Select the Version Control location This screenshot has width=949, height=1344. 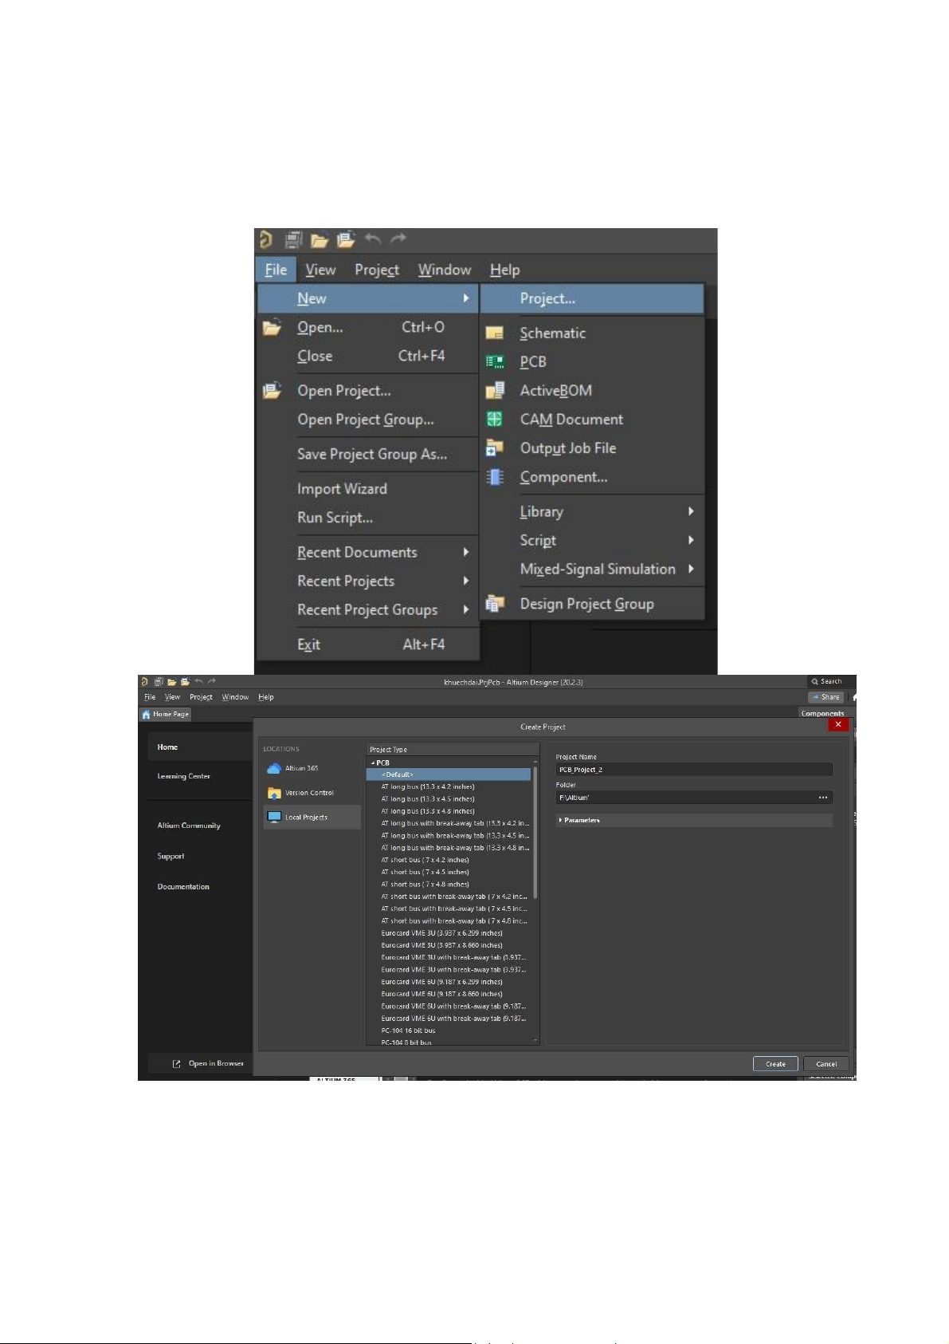coord(309,793)
